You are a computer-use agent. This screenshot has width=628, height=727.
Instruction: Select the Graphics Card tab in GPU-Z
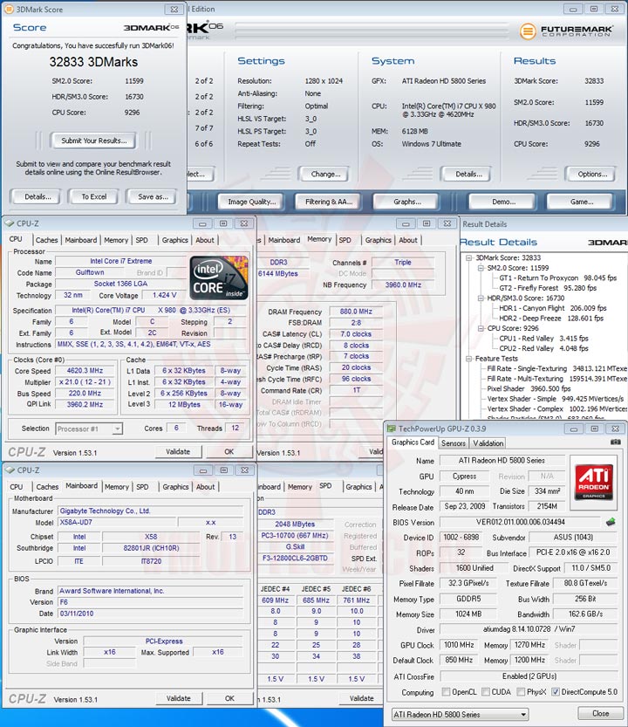point(413,442)
